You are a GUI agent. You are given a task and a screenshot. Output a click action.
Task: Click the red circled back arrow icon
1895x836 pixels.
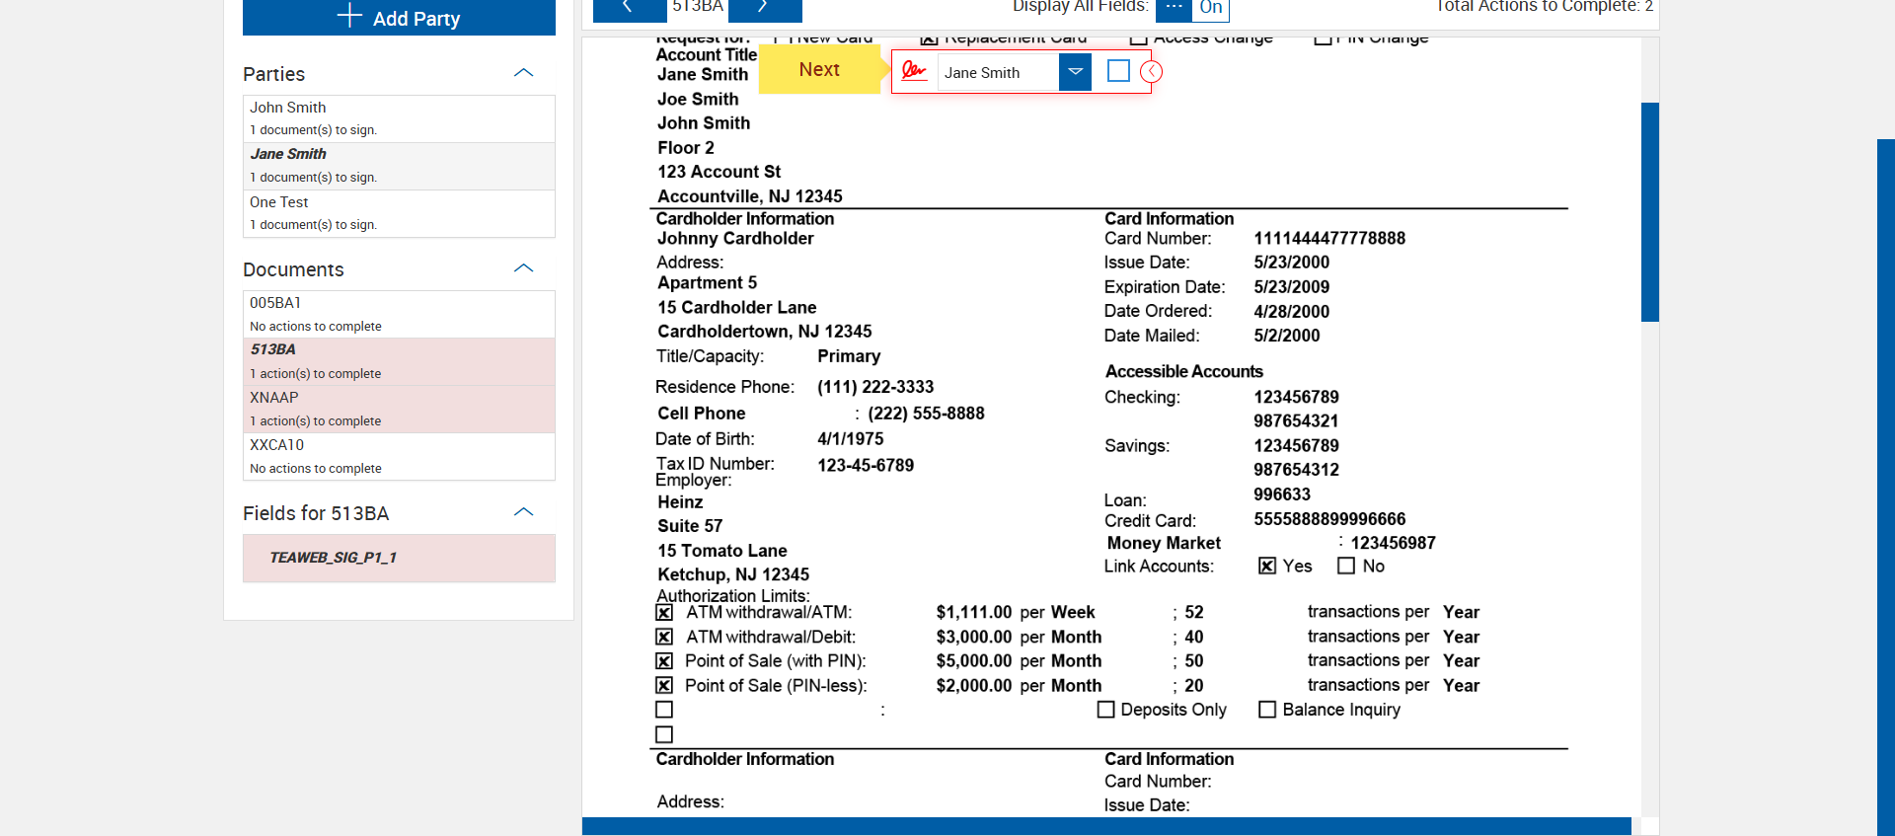click(x=1151, y=72)
